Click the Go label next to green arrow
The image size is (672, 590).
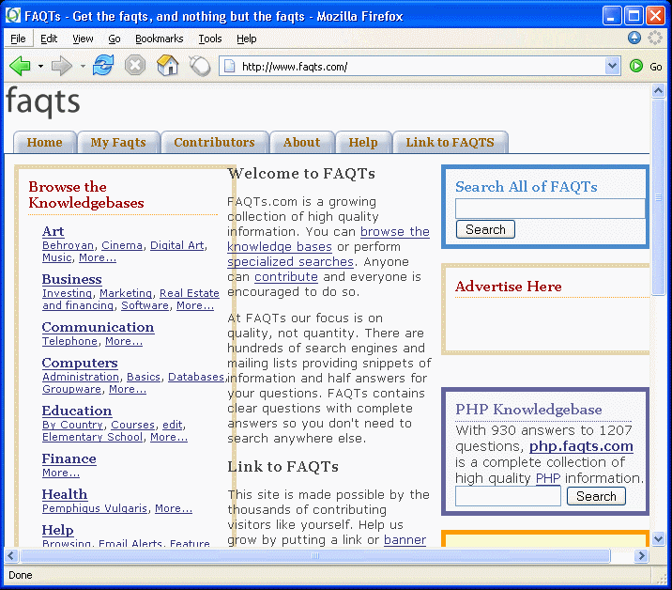click(656, 67)
